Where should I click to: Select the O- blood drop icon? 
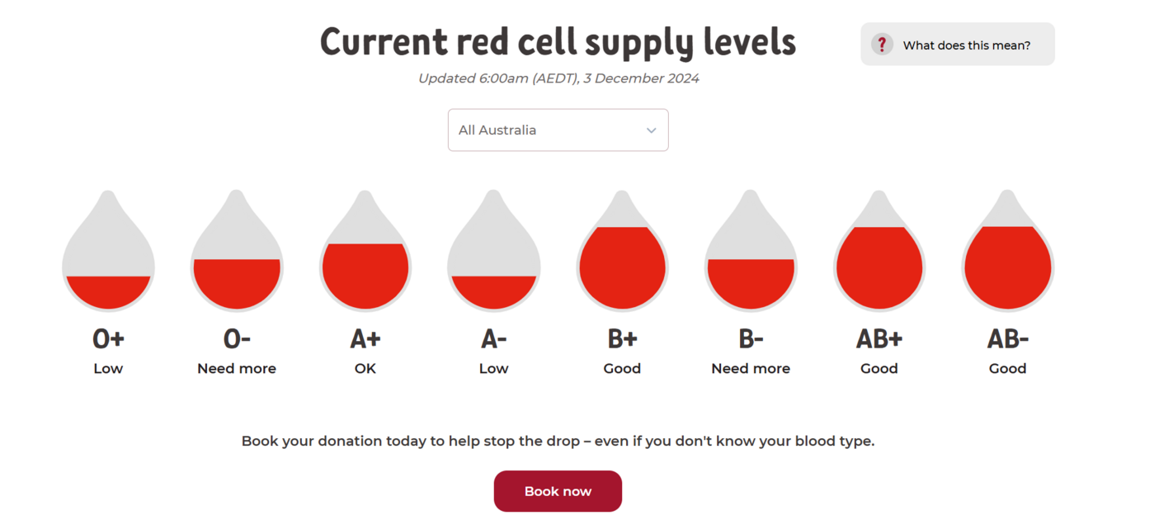point(237,264)
